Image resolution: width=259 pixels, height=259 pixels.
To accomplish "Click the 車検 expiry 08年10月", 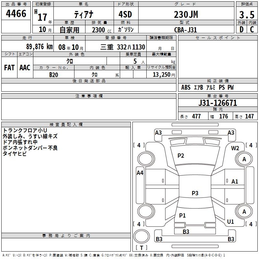I will (x=71, y=47).
